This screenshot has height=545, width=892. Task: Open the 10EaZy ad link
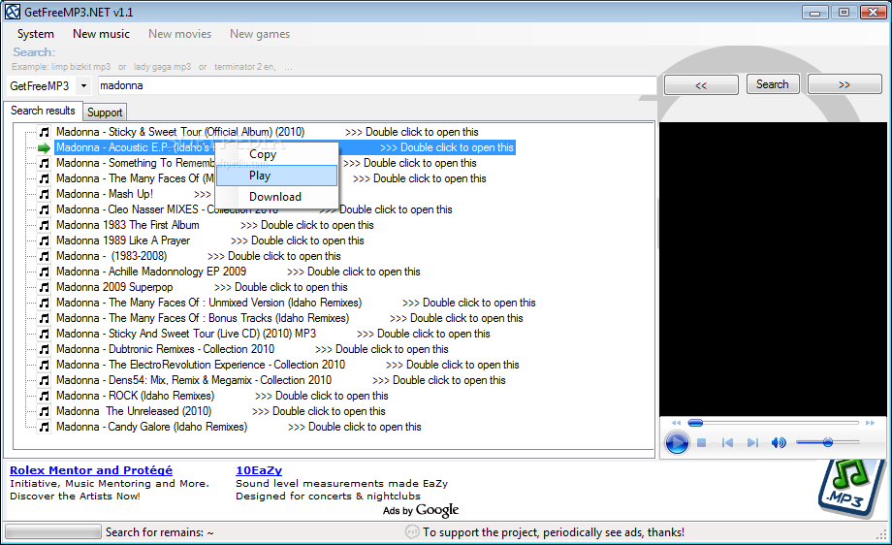pos(259,470)
